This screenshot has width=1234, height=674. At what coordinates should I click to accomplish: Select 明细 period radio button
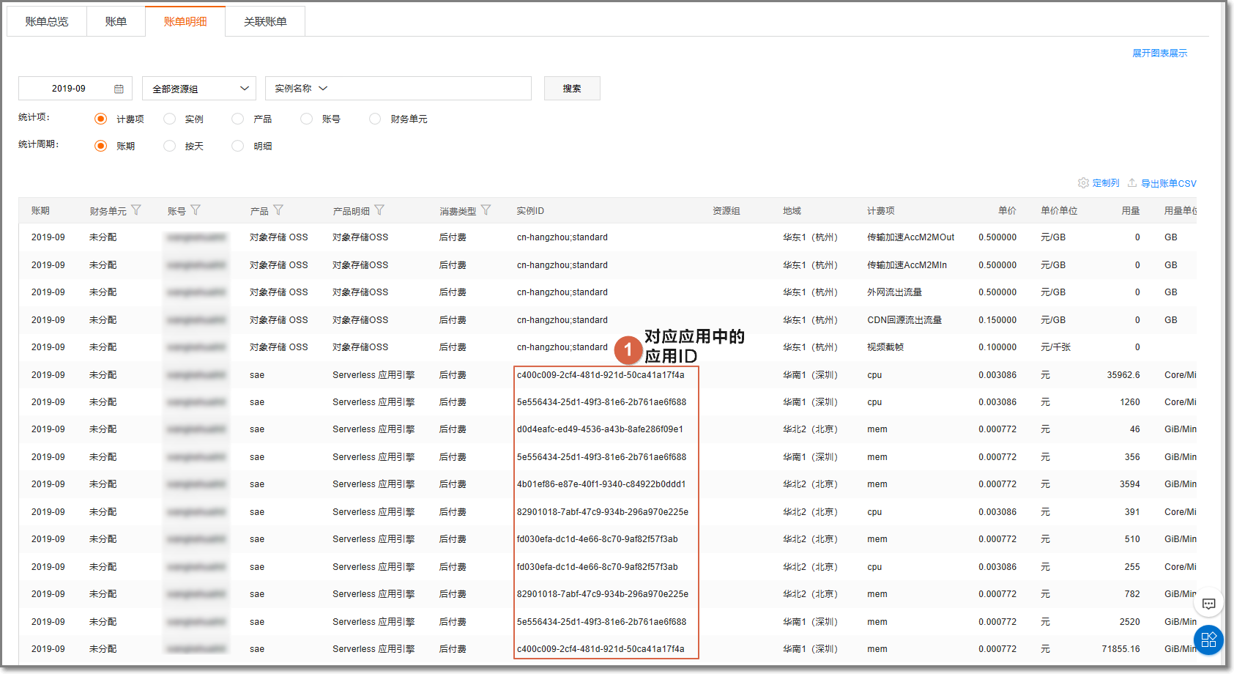pyautogui.click(x=237, y=146)
